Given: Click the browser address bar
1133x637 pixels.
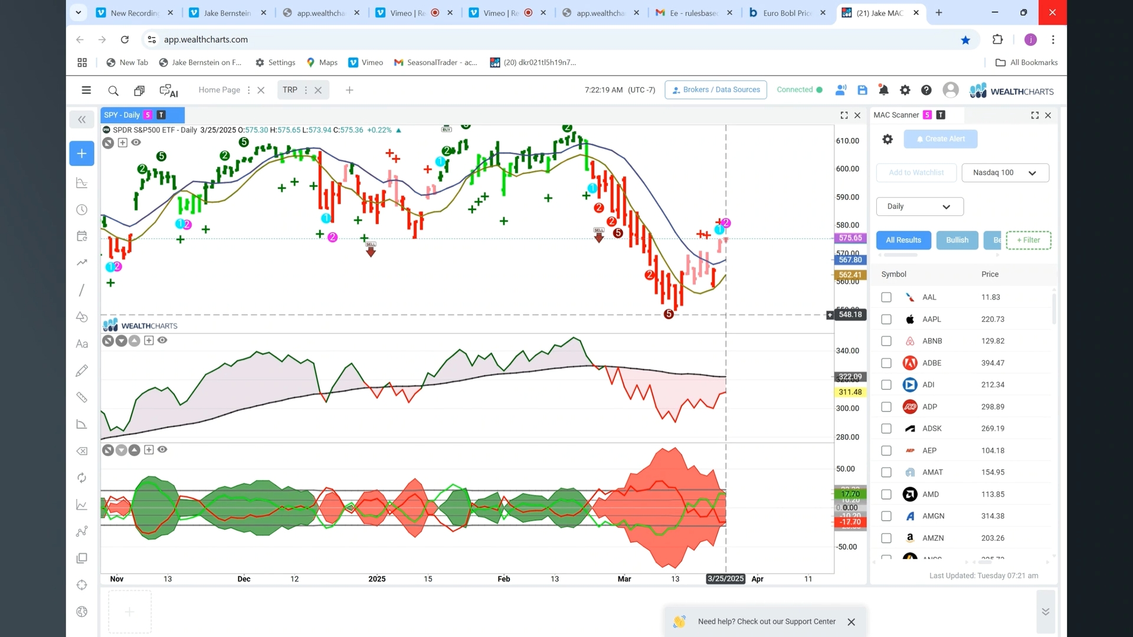Looking at the screenshot, I should (555, 40).
